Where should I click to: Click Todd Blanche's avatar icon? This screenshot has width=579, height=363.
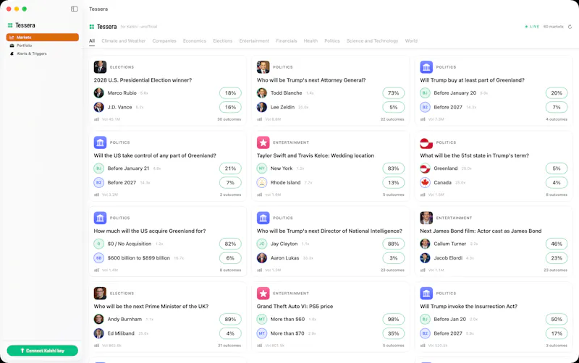[x=262, y=93]
